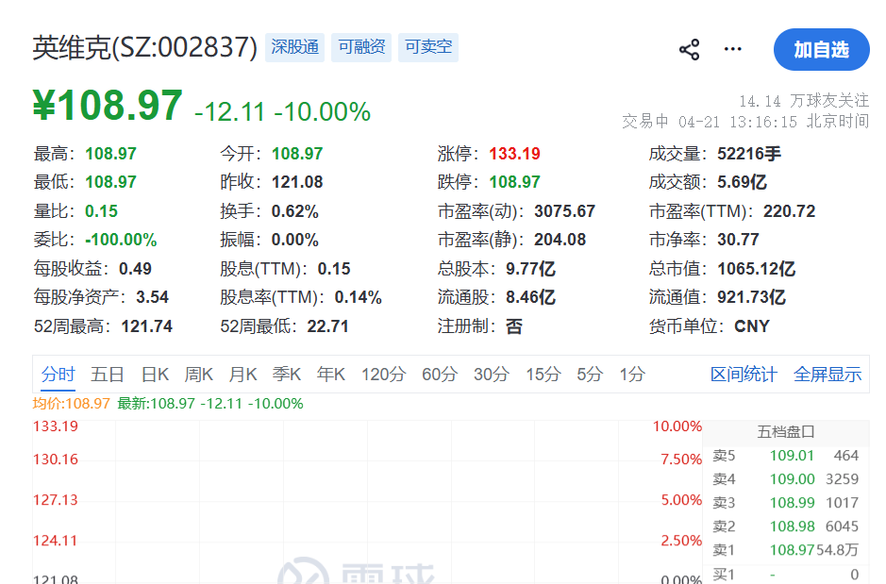Click the share icon
Image resolution: width=886 pixels, height=584 pixels.
click(690, 50)
